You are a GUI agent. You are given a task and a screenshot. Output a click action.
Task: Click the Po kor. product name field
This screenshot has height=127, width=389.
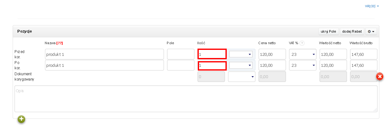click(x=104, y=65)
